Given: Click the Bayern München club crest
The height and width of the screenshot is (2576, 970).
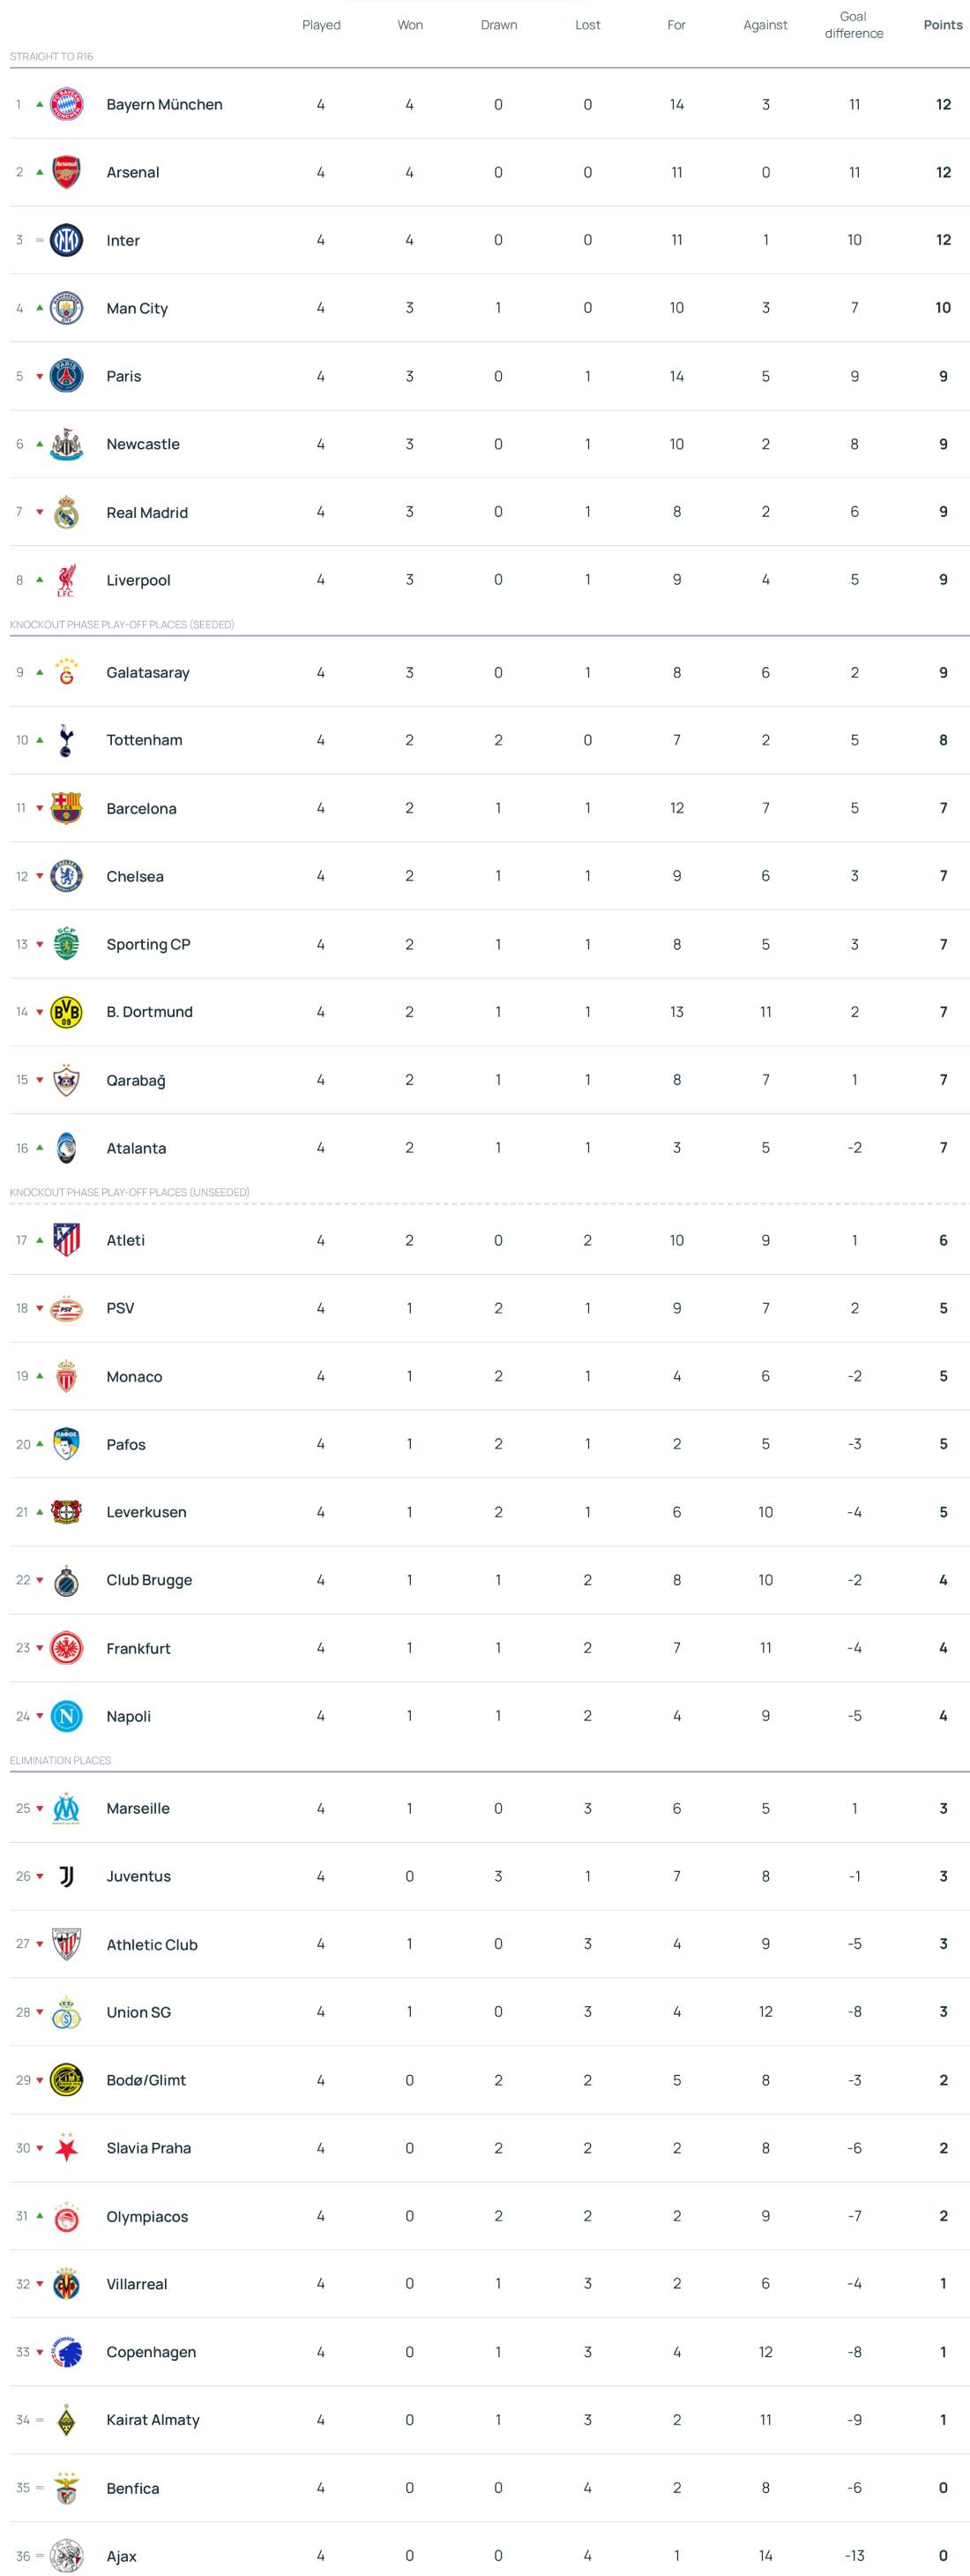Looking at the screenshot, I should 66,104.
